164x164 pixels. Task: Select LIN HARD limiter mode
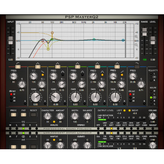coord(118,128)
